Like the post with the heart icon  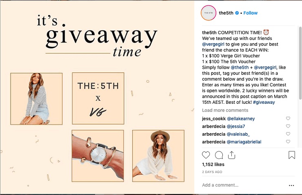click(206, 155)
